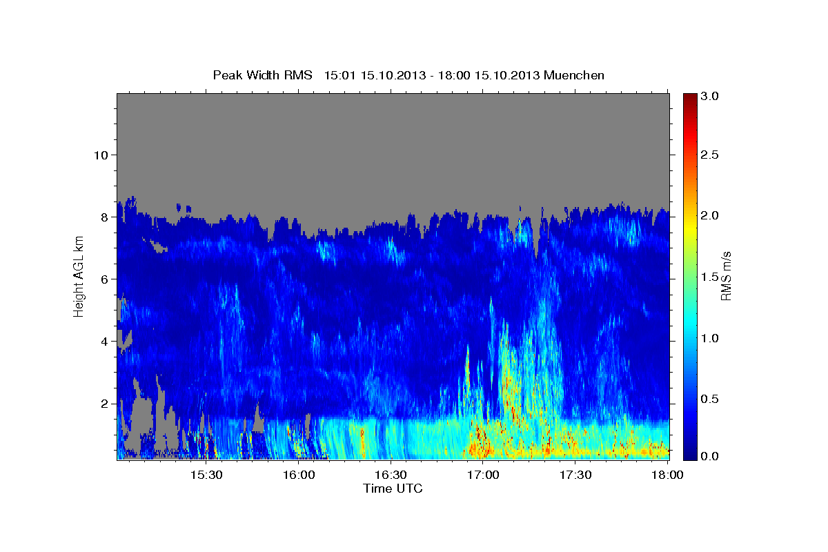Click the 'RMS m/s' colorbar label
Viewport: 828px width, 552px height.
[x=726, y=276]
